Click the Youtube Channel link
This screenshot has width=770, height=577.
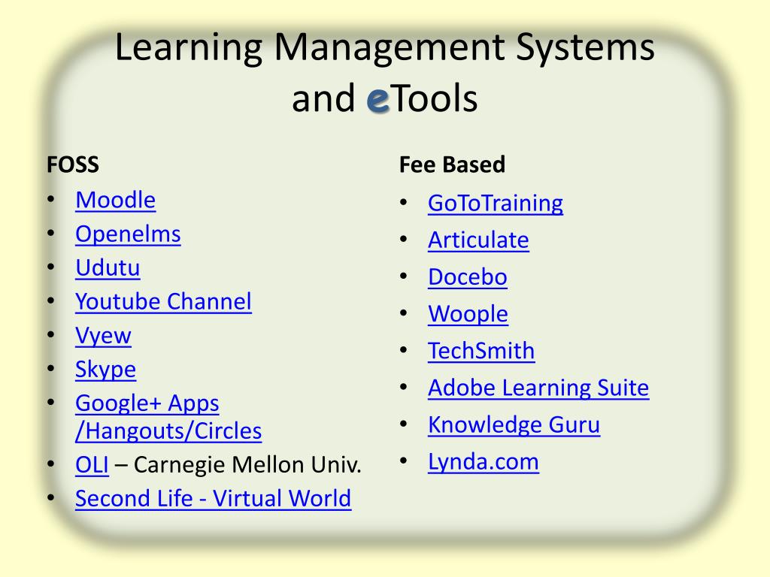tap(163, 302)
